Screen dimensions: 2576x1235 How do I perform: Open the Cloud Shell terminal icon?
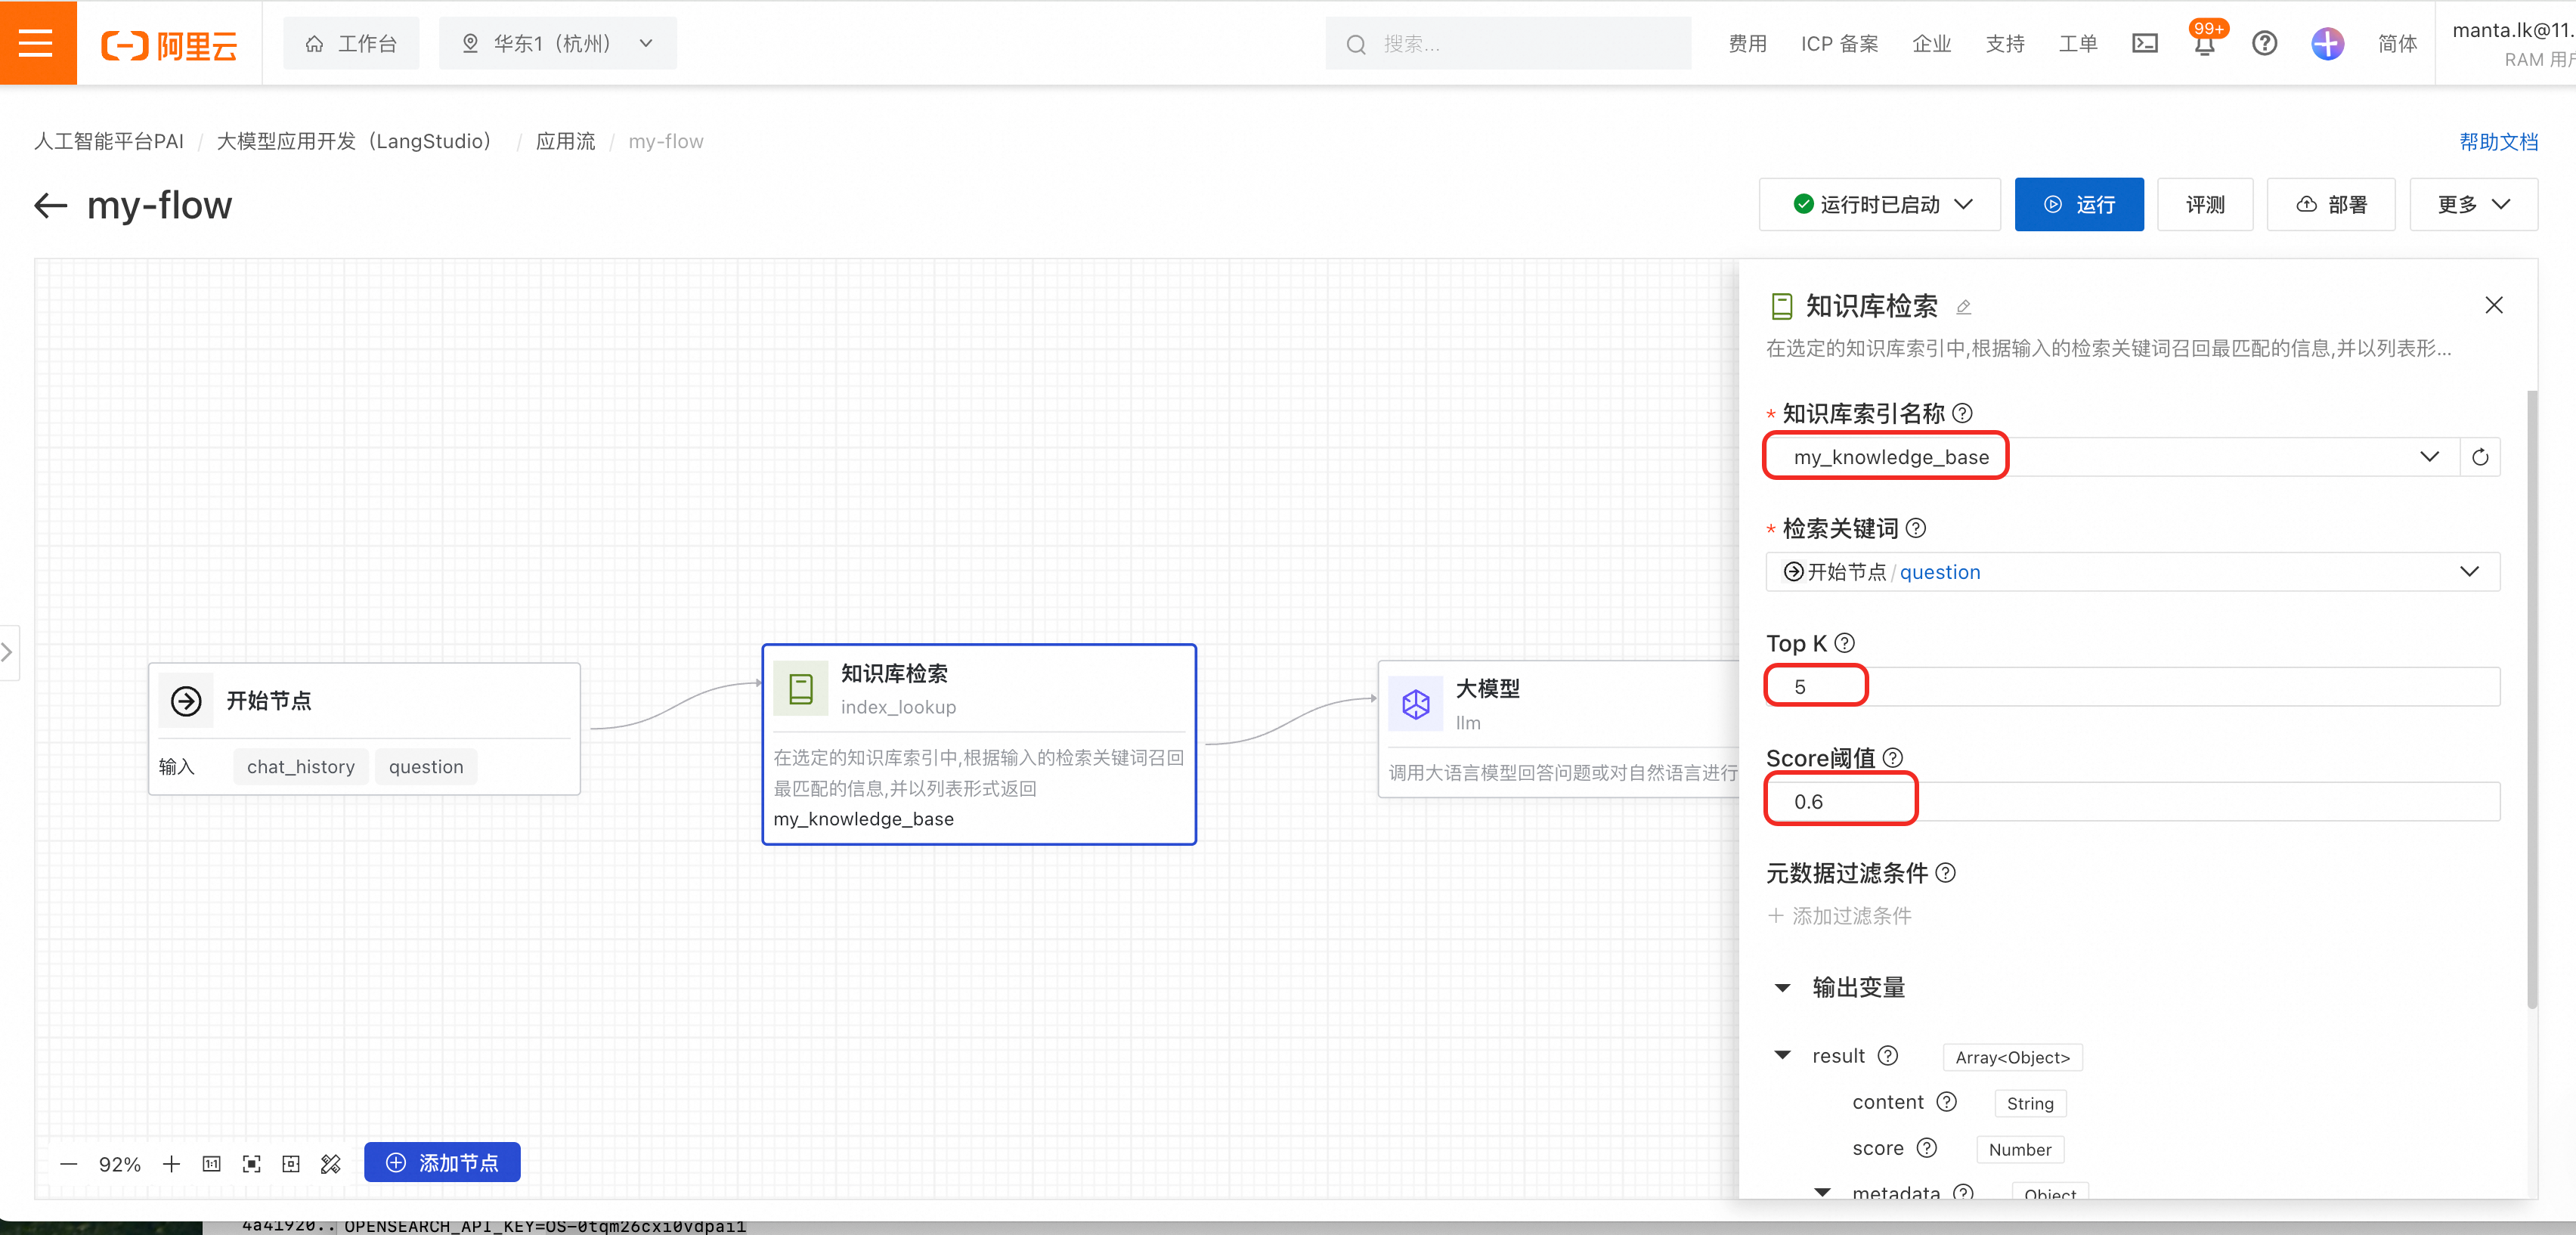tap(2144, 44)
